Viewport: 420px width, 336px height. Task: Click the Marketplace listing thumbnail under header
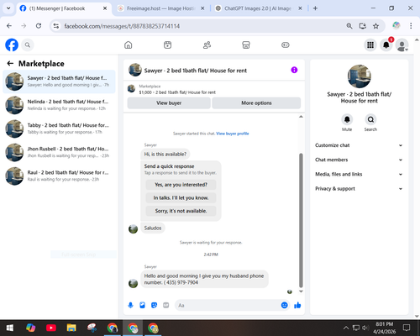(x=131, y=89)
